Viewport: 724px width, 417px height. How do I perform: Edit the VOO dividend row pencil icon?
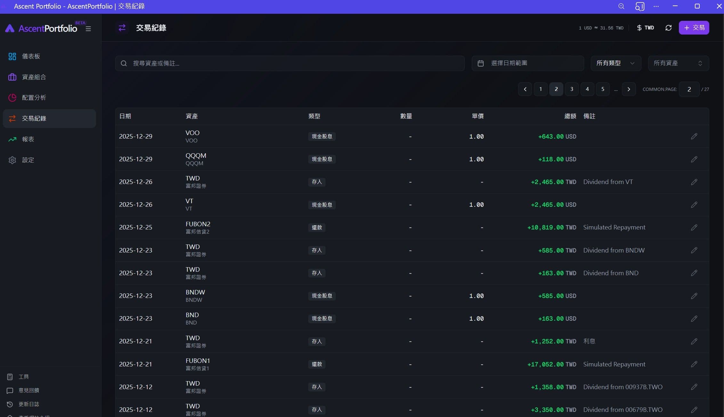pos(694,136)
